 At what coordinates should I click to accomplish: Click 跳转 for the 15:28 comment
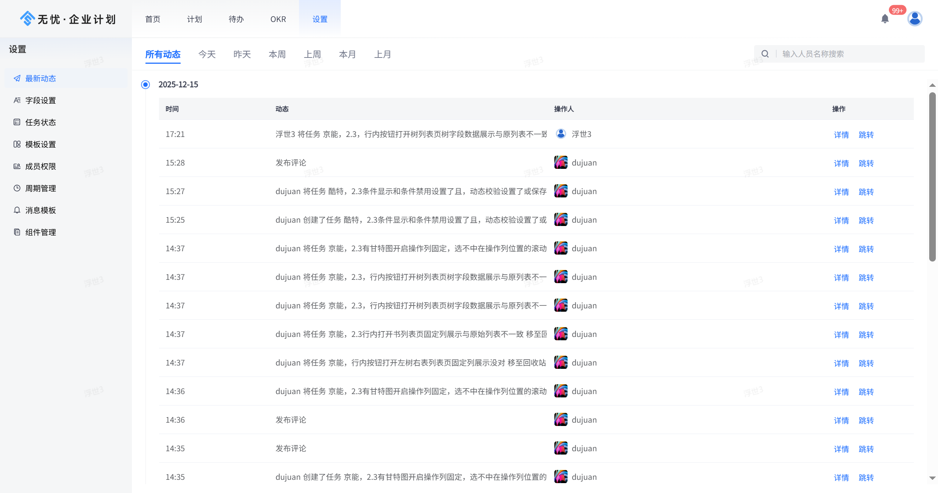[x=866, y=163]
